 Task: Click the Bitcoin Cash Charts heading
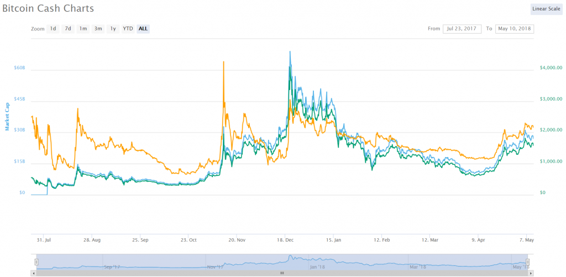coord(49,9)
